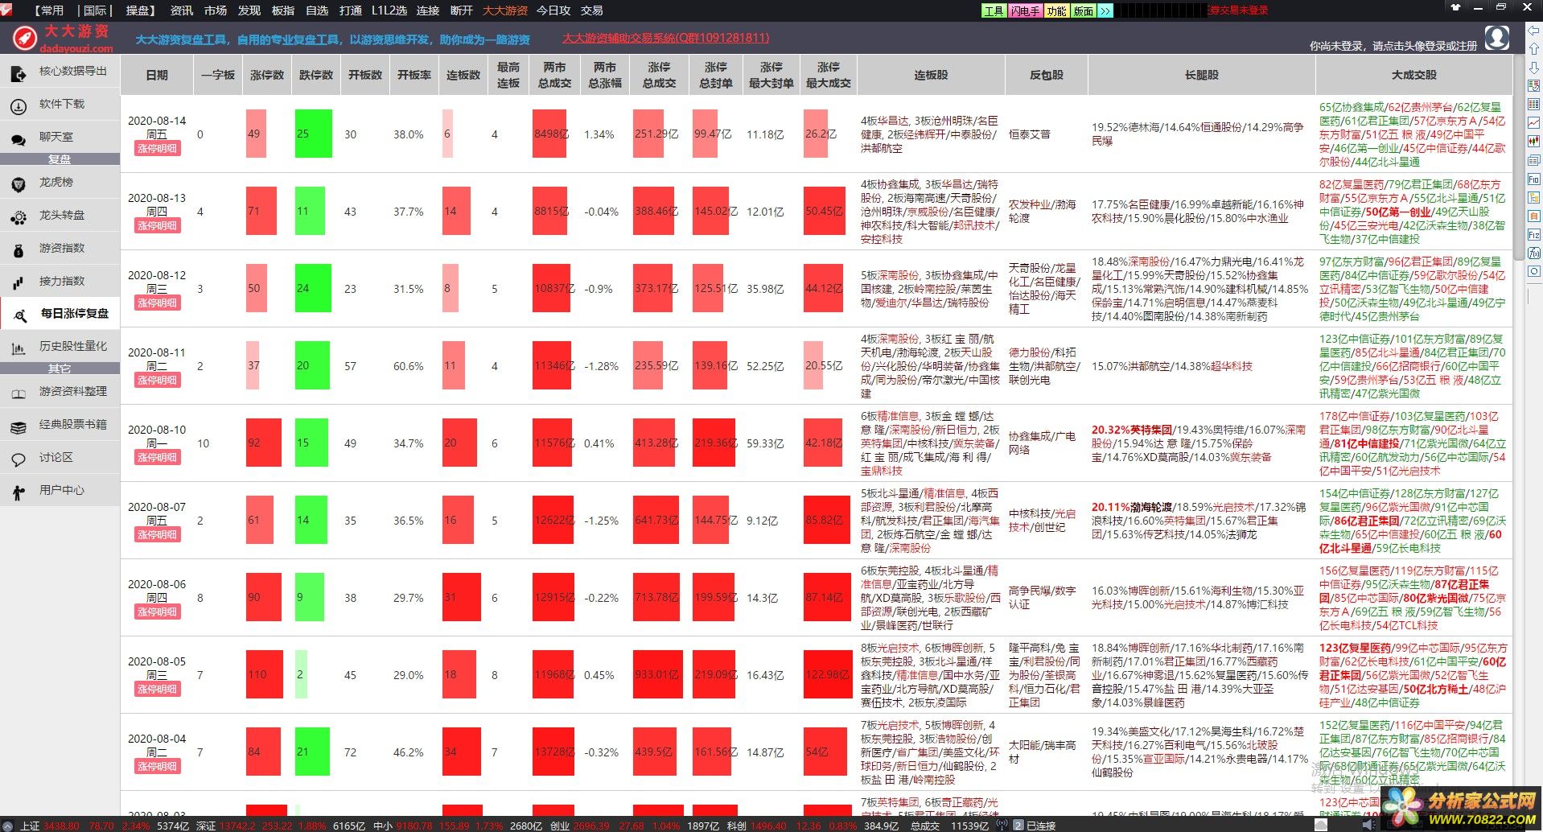Open the 板指 menu

(283, 10)
